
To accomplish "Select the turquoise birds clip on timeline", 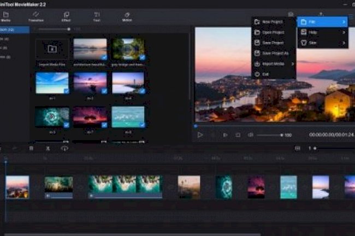I will 288,187.
